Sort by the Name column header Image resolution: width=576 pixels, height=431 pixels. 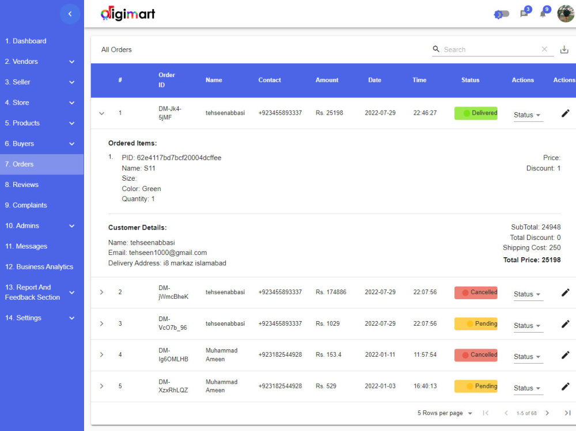tap(214, 80)
